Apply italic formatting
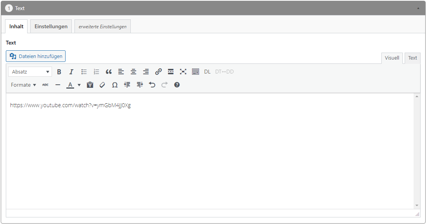The width and height of the screenshot is (426, 224). [x=71, y=72]
